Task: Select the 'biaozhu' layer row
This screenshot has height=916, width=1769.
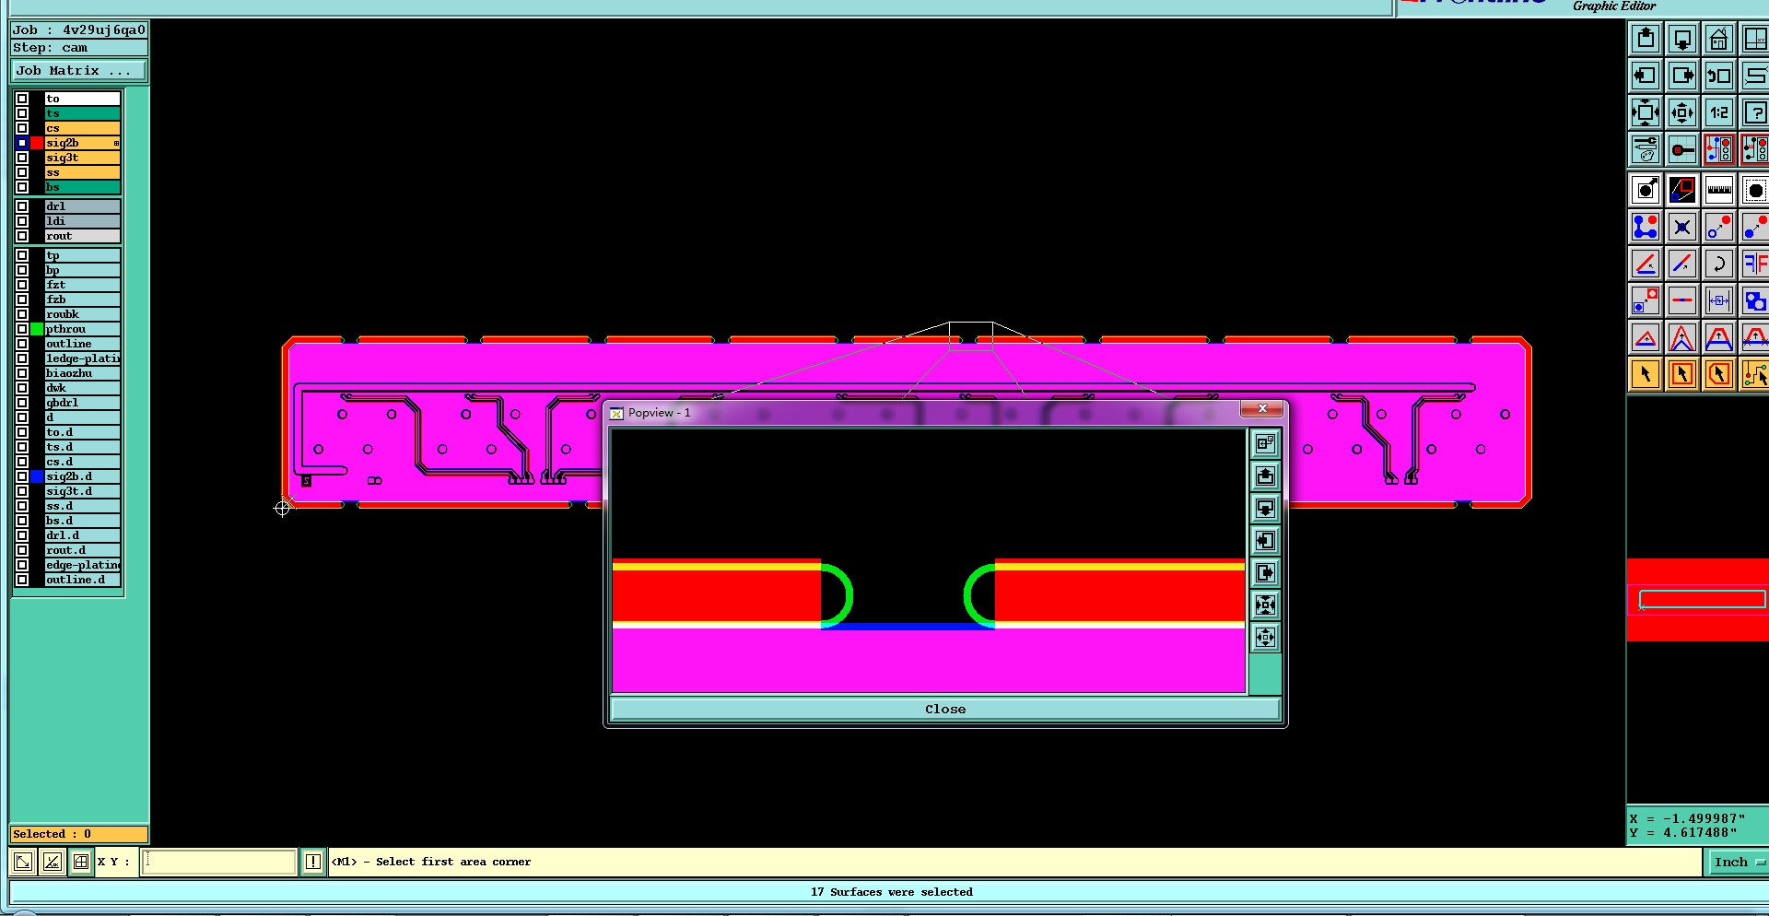Action: pyautogui.click(x=83, y=373)
